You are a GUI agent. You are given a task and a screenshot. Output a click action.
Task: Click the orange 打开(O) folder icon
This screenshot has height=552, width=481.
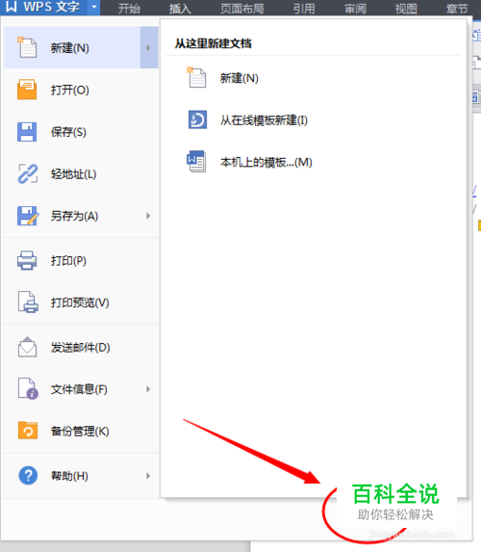tap(27, 90)
